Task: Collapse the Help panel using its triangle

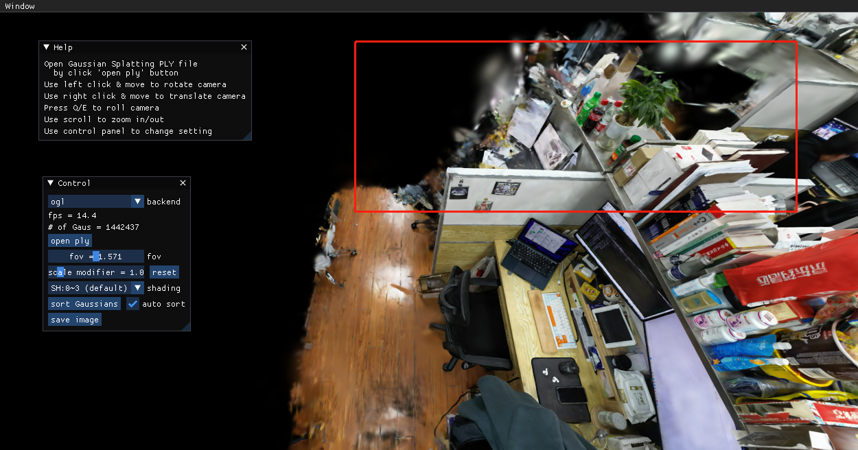Action: point(47,47)
